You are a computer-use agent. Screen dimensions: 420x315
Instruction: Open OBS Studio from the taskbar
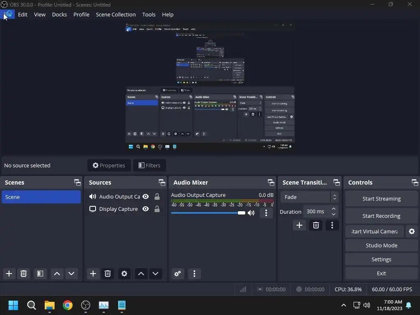[85, 305]
